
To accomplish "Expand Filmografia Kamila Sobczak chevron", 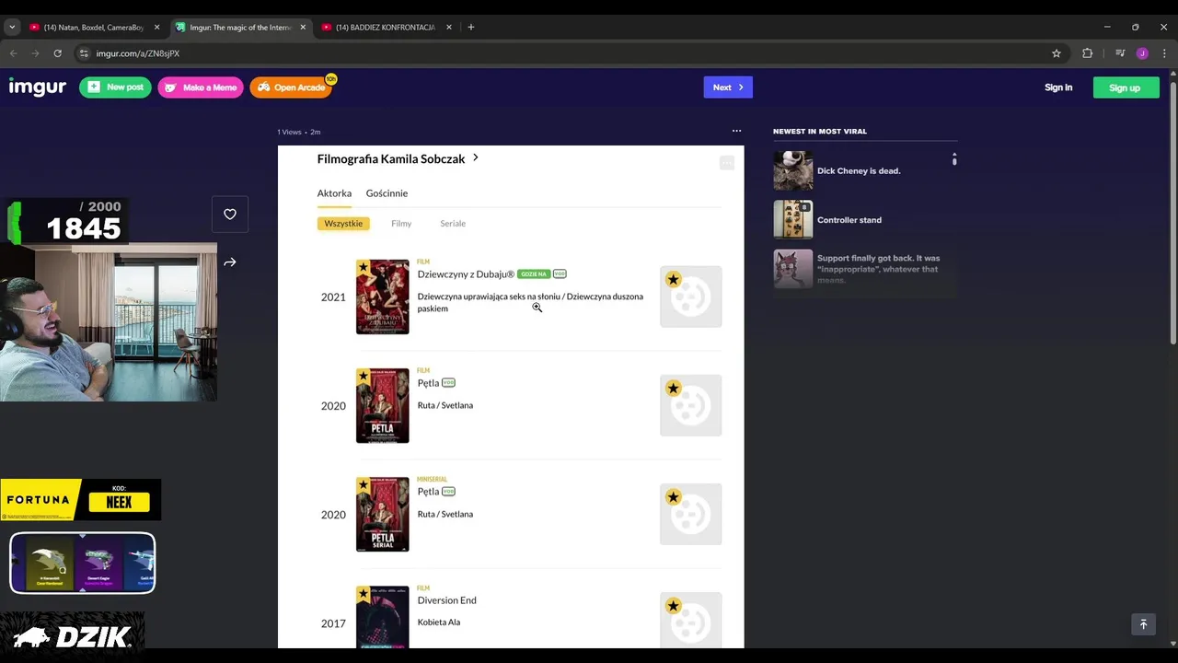I will (476, 158).
